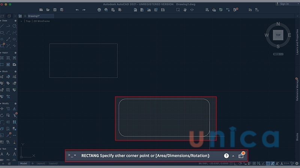Viewport: 300px width, 168px height.
Task: Select the Move tool in Modify panel
Action: pyautogui.click(x=2, y=109)
